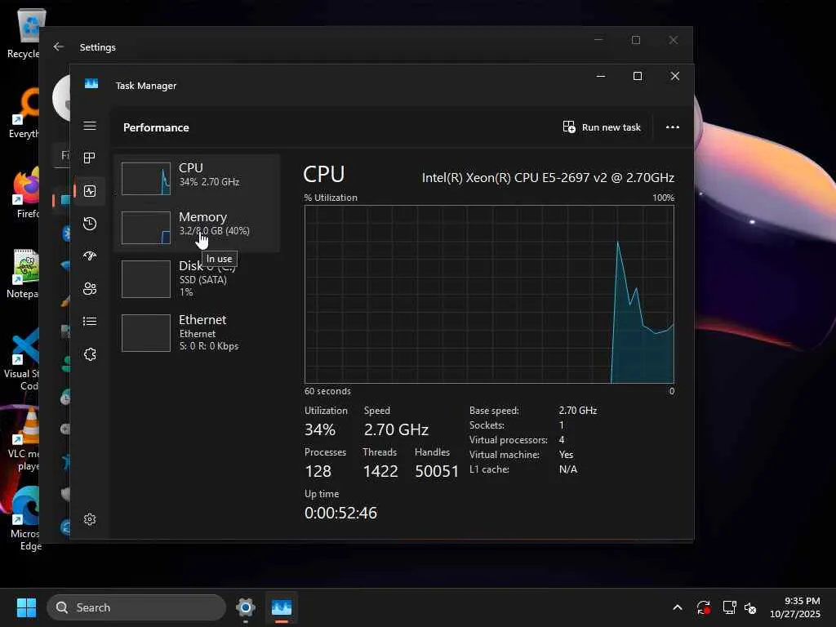836x627 pixels.
Task: Click the CPU mini graph thumbnail
Action: tap(146, 179)
